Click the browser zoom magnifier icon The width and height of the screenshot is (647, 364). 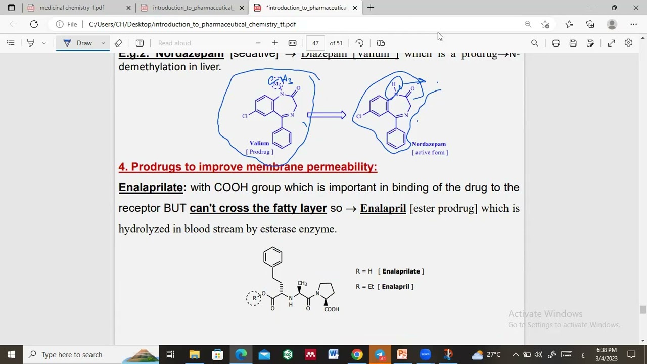click(x=528, y=24)
